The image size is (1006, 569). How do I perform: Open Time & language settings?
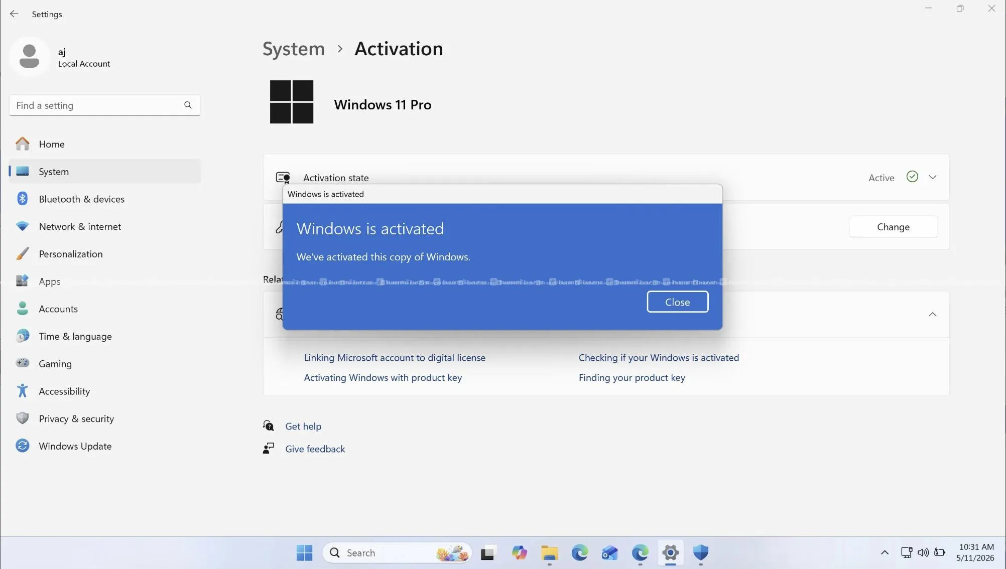105,336
